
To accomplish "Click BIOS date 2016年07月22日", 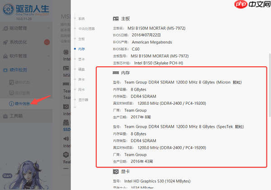I will (146, 35).
